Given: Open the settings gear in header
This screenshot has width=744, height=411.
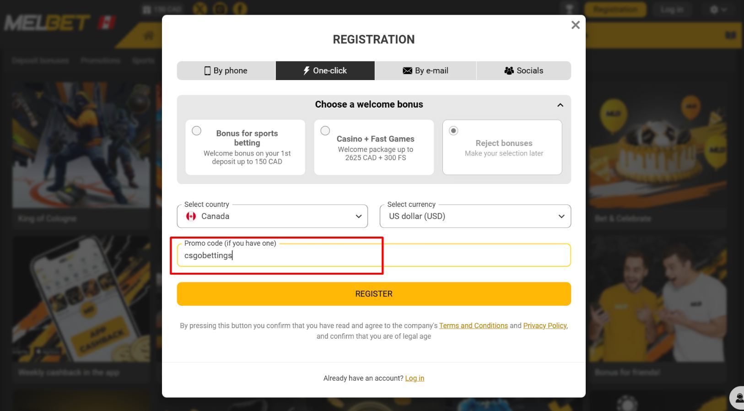Looking at the screenshot, I should (x=717, y=10).
